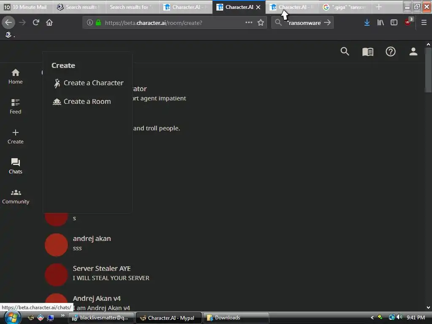Switch to Search results for tab
432x324 pixels.
click(x=132, y=7)
